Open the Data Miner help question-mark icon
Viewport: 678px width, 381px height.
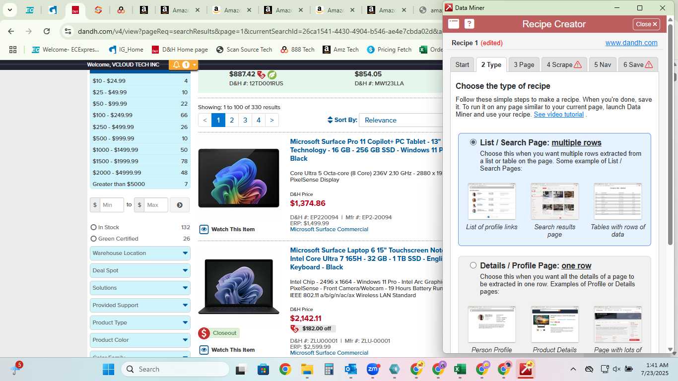(469, 24)
